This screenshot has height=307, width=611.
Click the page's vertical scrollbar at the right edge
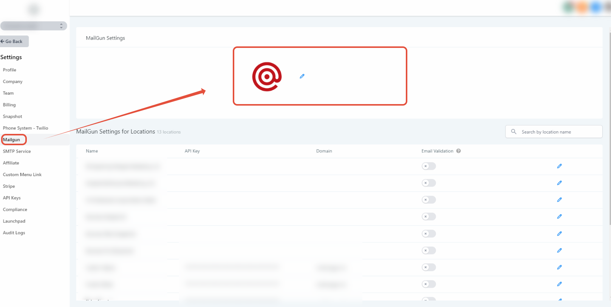pyautogui.click(x=610, y=128)
